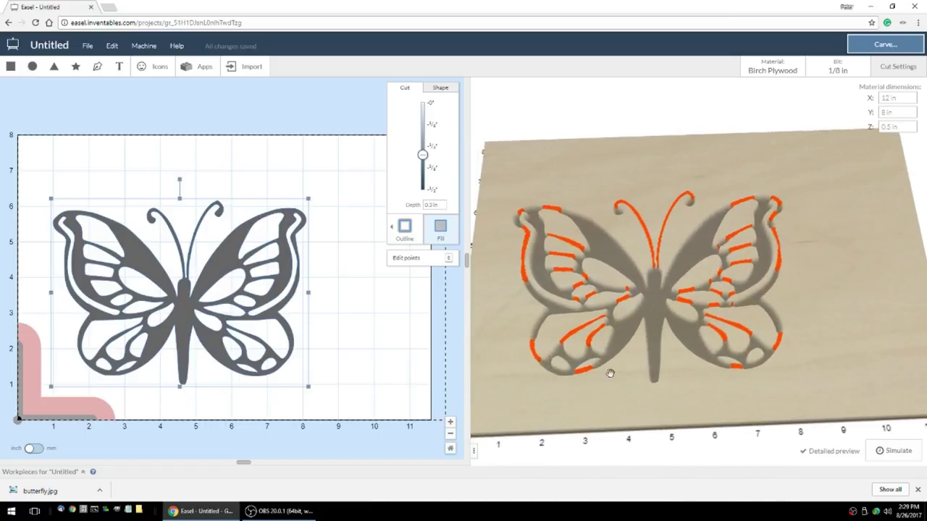
Task: Open Windows Task View
Action: tap(35, 511)
